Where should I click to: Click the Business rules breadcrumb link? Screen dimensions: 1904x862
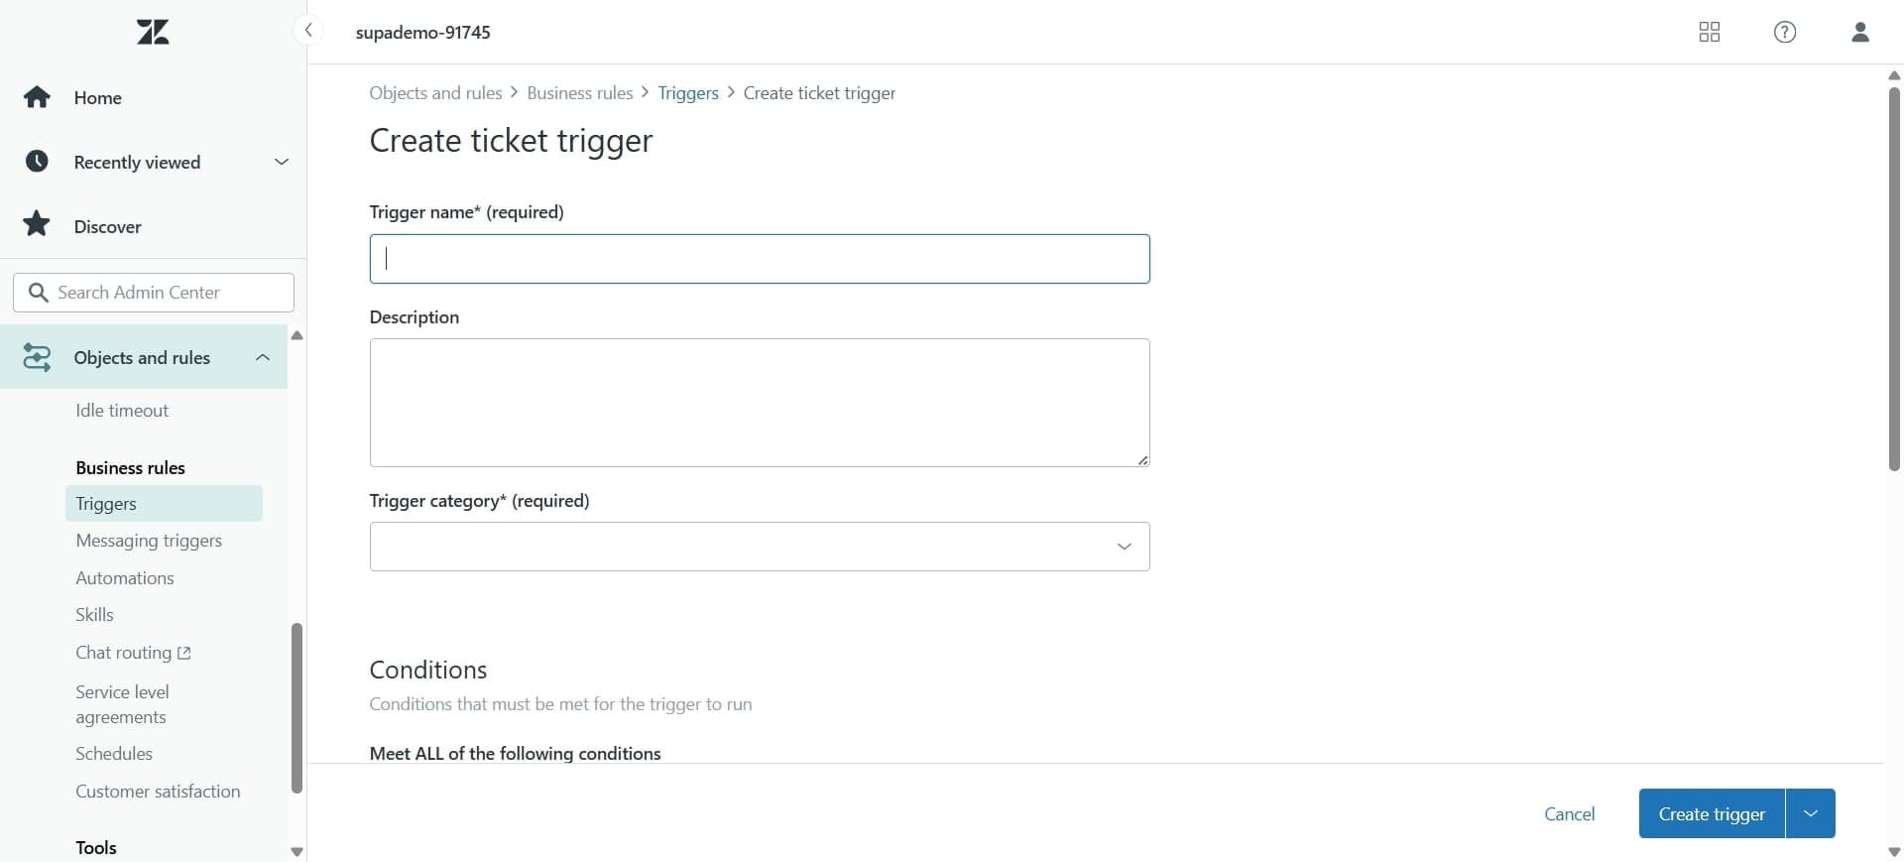(x=580, y=92)
